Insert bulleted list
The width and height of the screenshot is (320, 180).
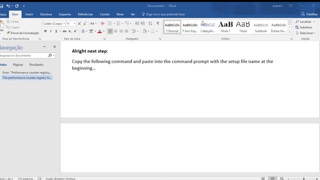[110, 23]
